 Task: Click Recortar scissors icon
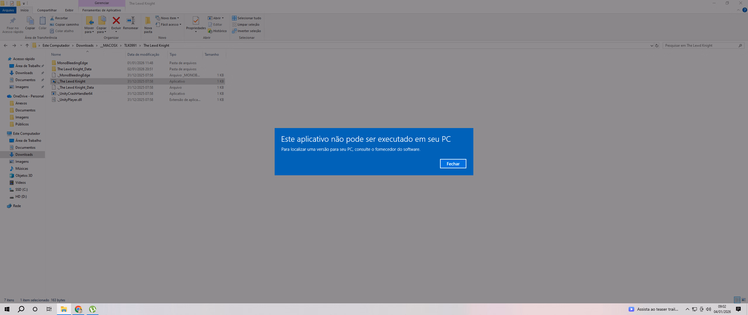[x=52, y=18]
